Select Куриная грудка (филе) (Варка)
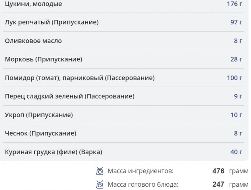This screenshot has height=190, width=251. [54, 152]
